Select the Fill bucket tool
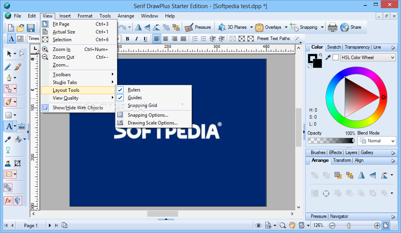 tap(18, 139)
